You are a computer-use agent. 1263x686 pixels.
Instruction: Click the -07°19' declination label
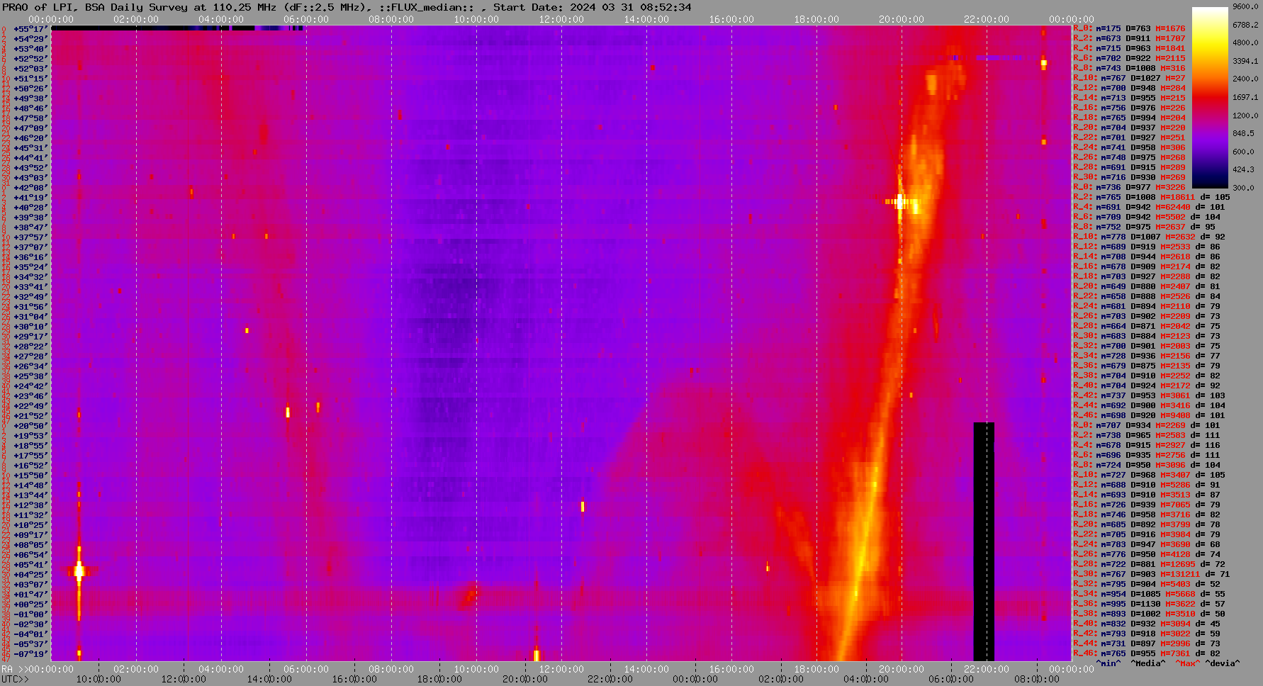(30, 654)
